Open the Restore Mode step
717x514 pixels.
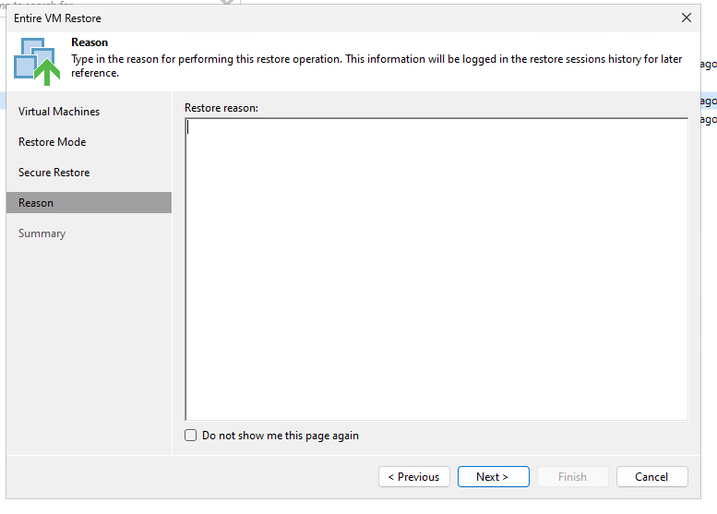click(x=52, y=142)
